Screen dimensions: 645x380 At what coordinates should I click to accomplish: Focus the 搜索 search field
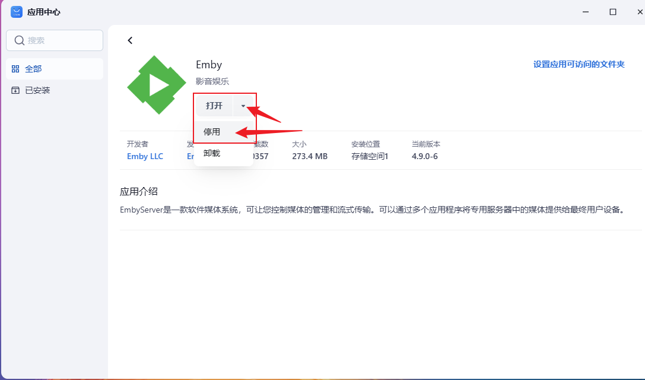coord(55,40)
